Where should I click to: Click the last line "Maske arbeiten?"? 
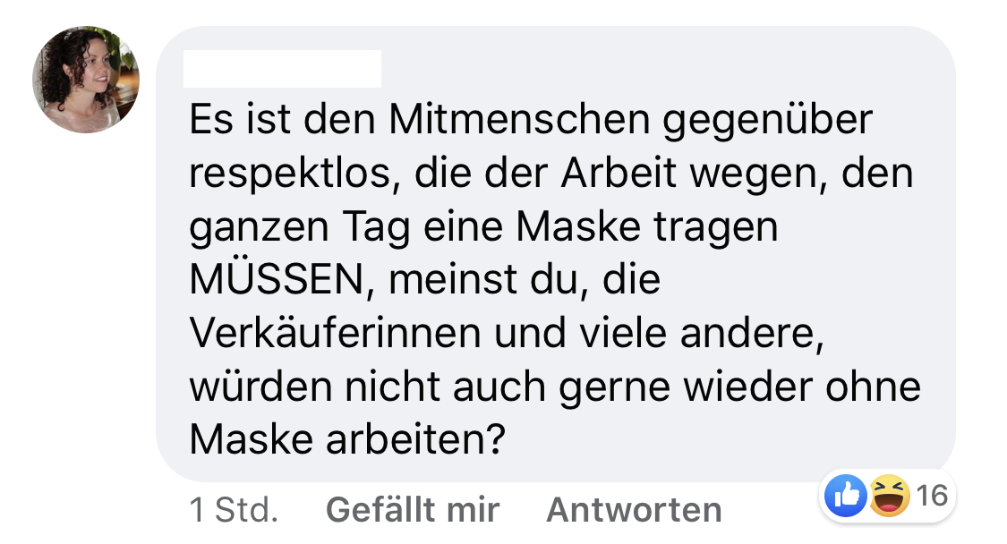pos(344,439)
